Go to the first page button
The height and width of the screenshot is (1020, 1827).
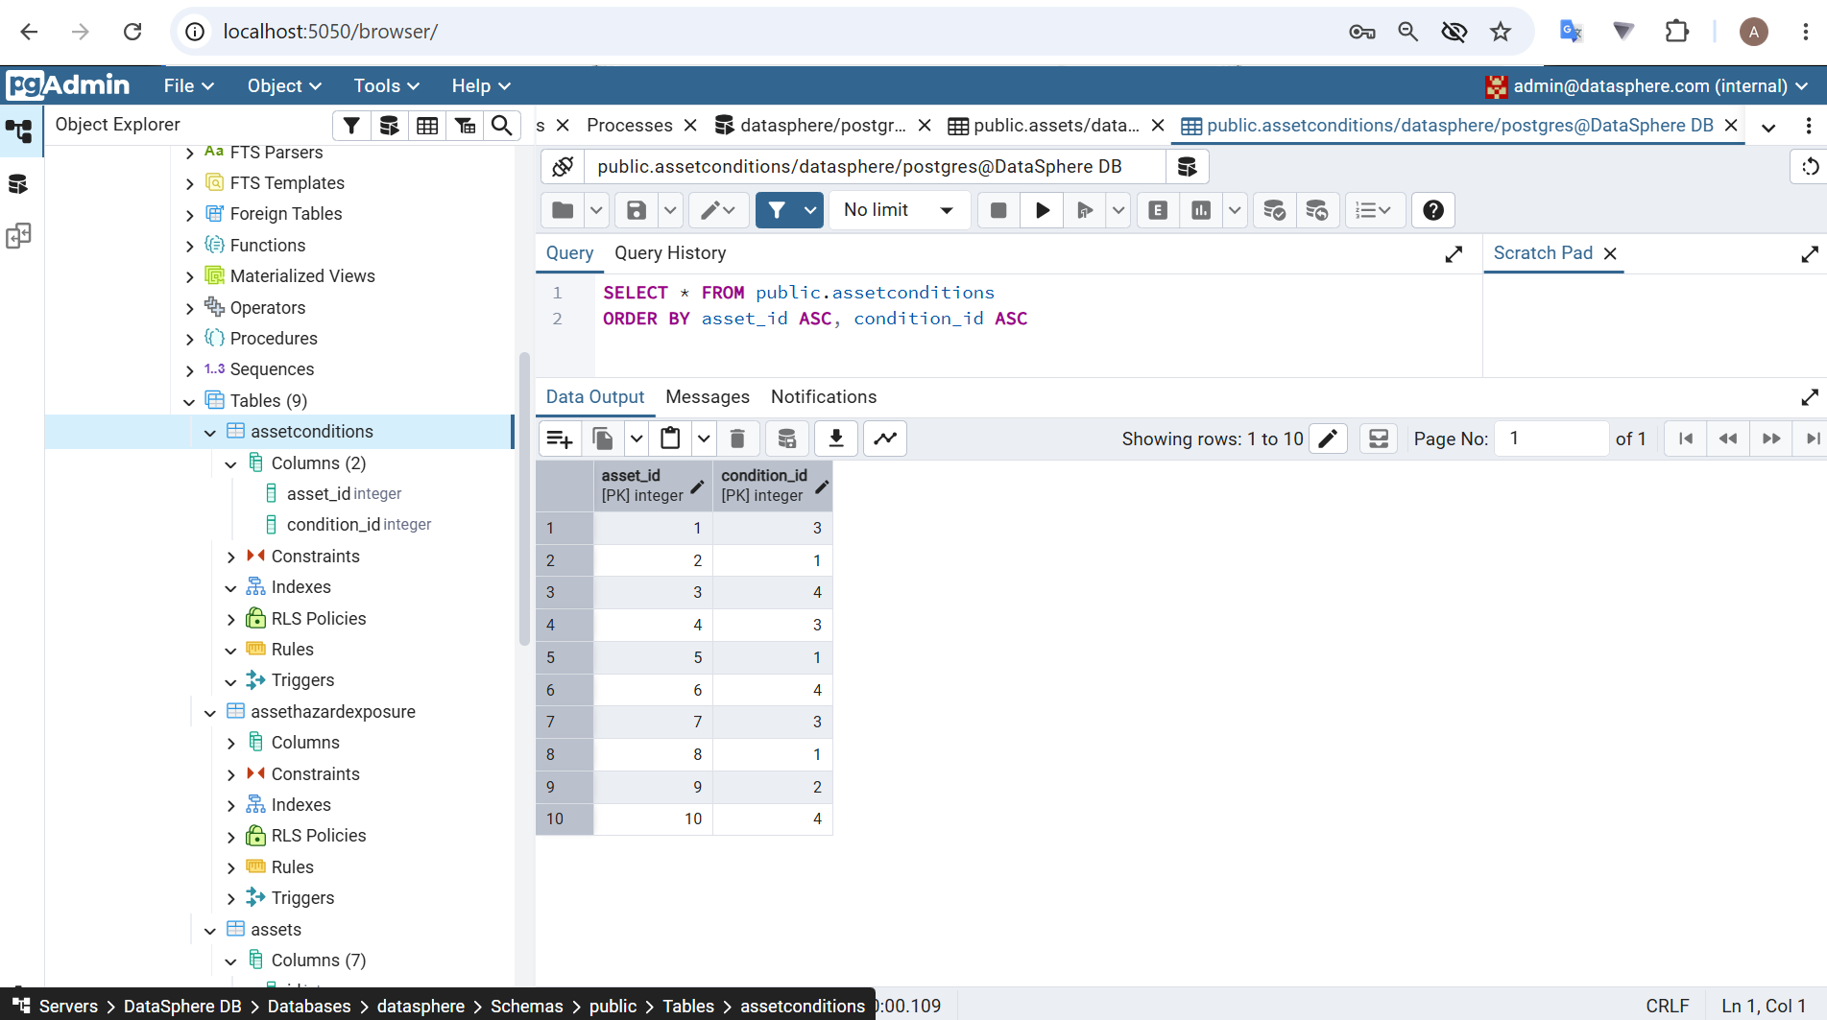pos(1686,439)
